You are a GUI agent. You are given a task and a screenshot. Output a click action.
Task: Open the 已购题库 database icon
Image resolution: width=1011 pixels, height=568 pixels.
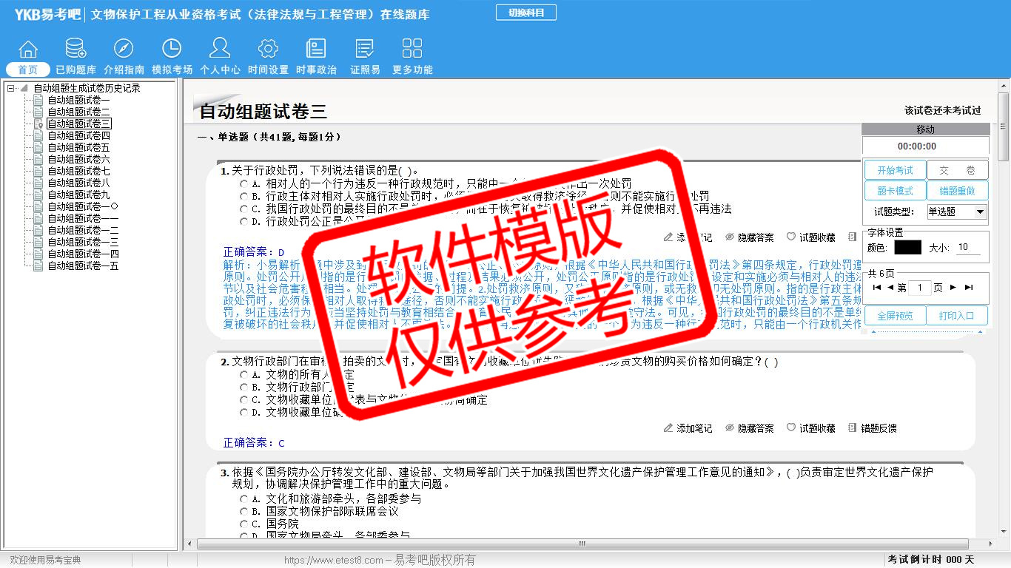click(75, 49)
